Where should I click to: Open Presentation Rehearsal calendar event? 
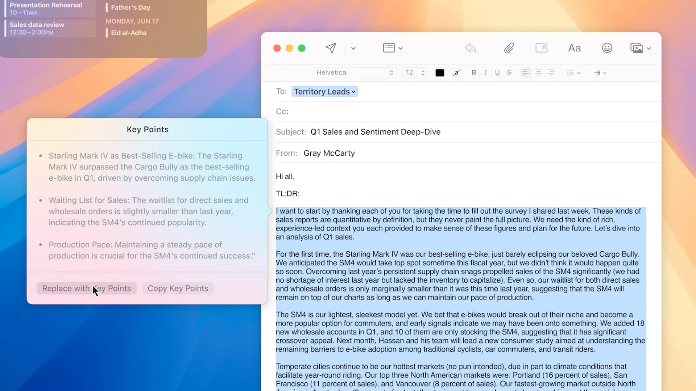coord(50,8)
